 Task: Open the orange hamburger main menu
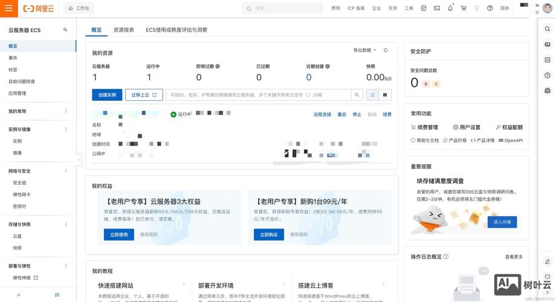click(x=9, y=8)
